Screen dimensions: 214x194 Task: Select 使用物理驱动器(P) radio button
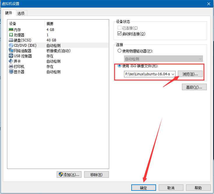(x=119, y=51)
